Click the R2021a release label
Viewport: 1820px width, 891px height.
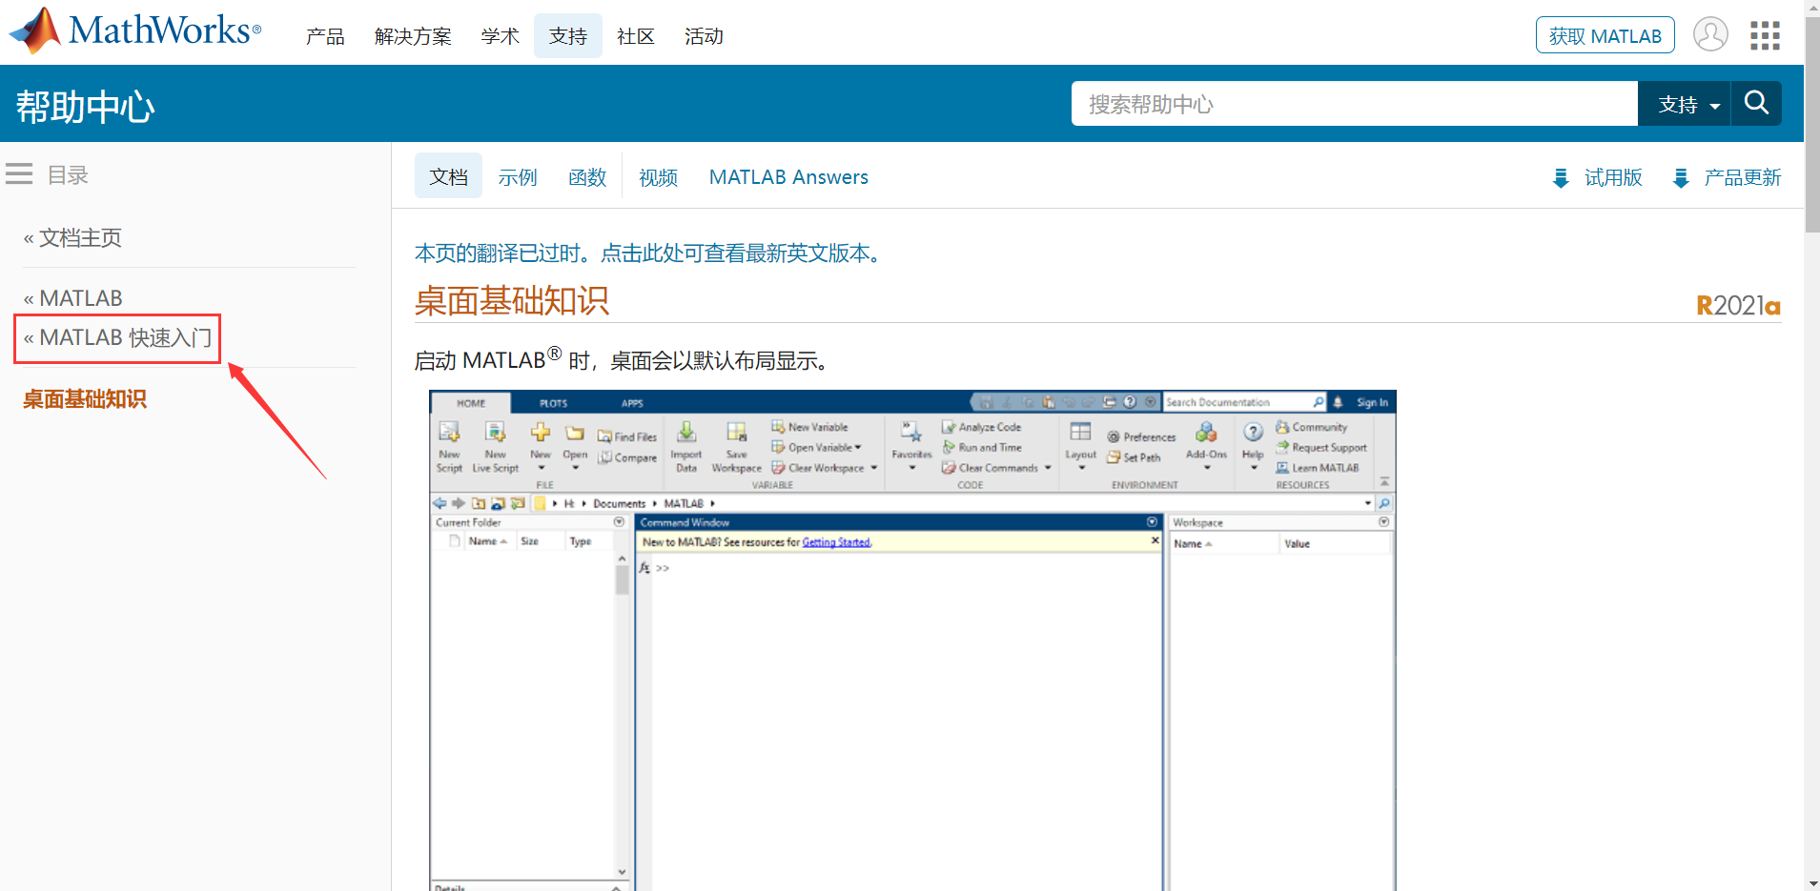[x=1738, y=306]
